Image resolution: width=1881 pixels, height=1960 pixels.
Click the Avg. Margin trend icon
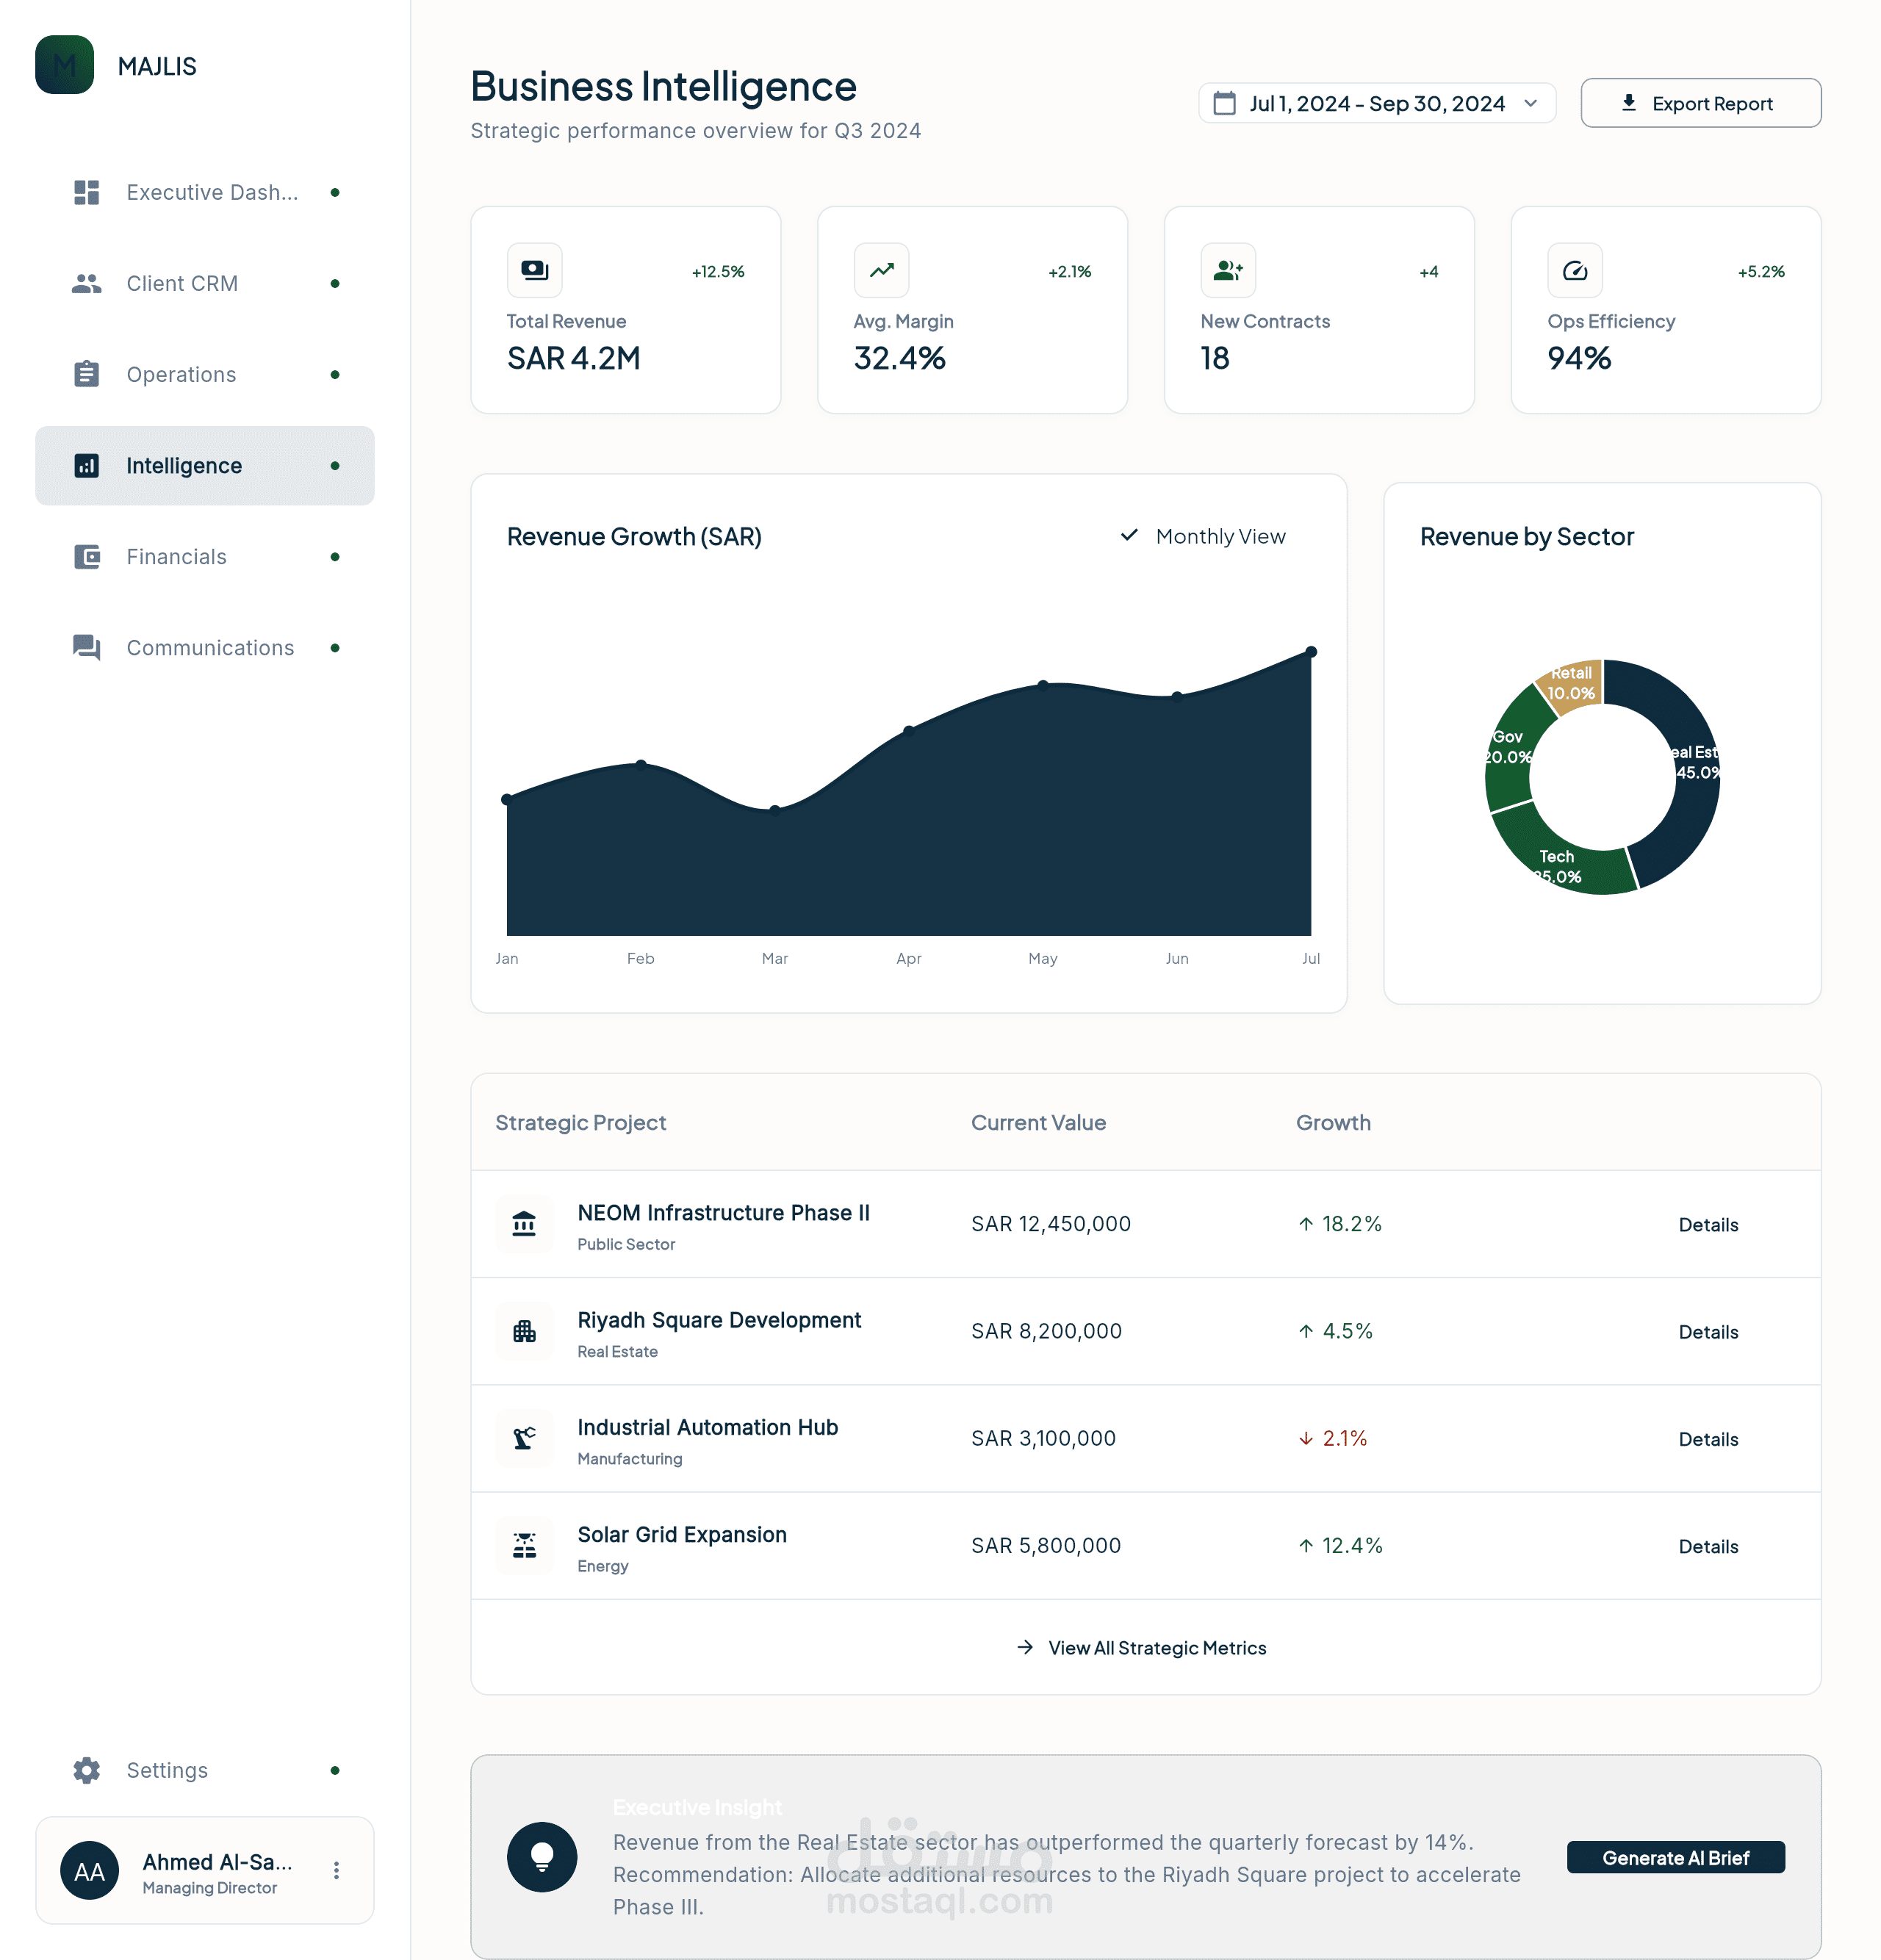[x=881, y=270]
